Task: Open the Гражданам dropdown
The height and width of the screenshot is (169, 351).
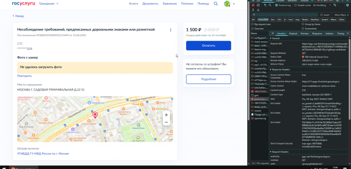Action: pos(48,4)
